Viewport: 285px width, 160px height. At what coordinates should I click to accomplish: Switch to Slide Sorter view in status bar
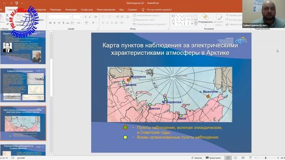236,158
